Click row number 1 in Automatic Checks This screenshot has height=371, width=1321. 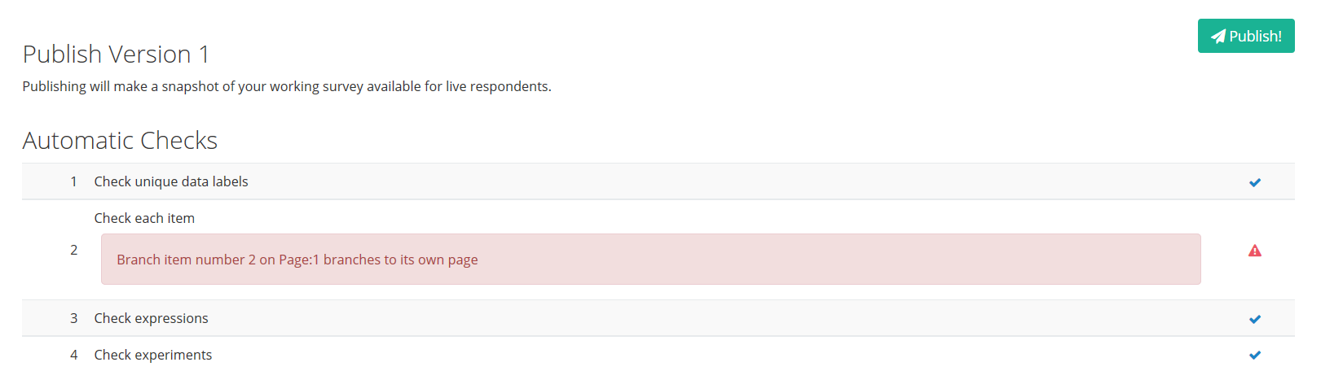[73, 181]
